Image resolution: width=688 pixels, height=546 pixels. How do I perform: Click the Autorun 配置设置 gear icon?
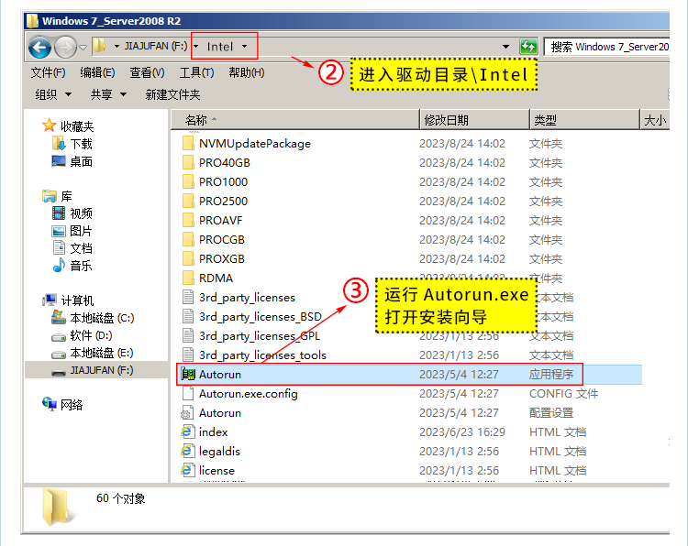[187, 413]
